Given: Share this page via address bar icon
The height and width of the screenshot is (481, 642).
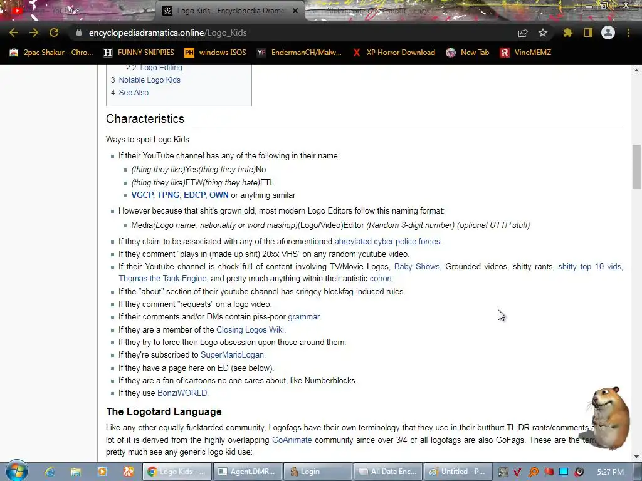Looking at the screenshot, I should pyautogui.click(x=523, y=33).
